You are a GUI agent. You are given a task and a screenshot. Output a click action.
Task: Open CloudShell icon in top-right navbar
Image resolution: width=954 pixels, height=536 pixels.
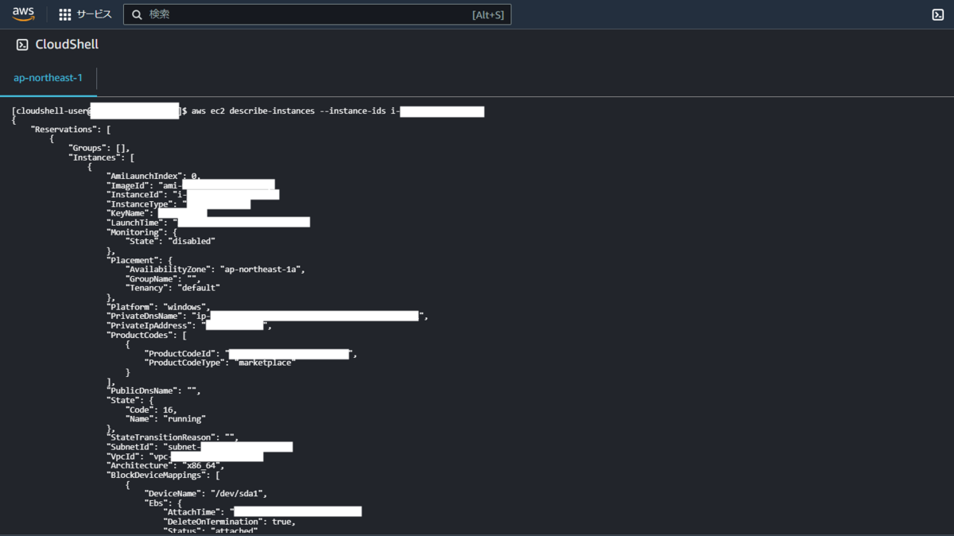[x=938, y=14]
